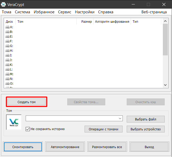Pick the drive F: slot icon

pyautogui.click(x=7, y=41)
